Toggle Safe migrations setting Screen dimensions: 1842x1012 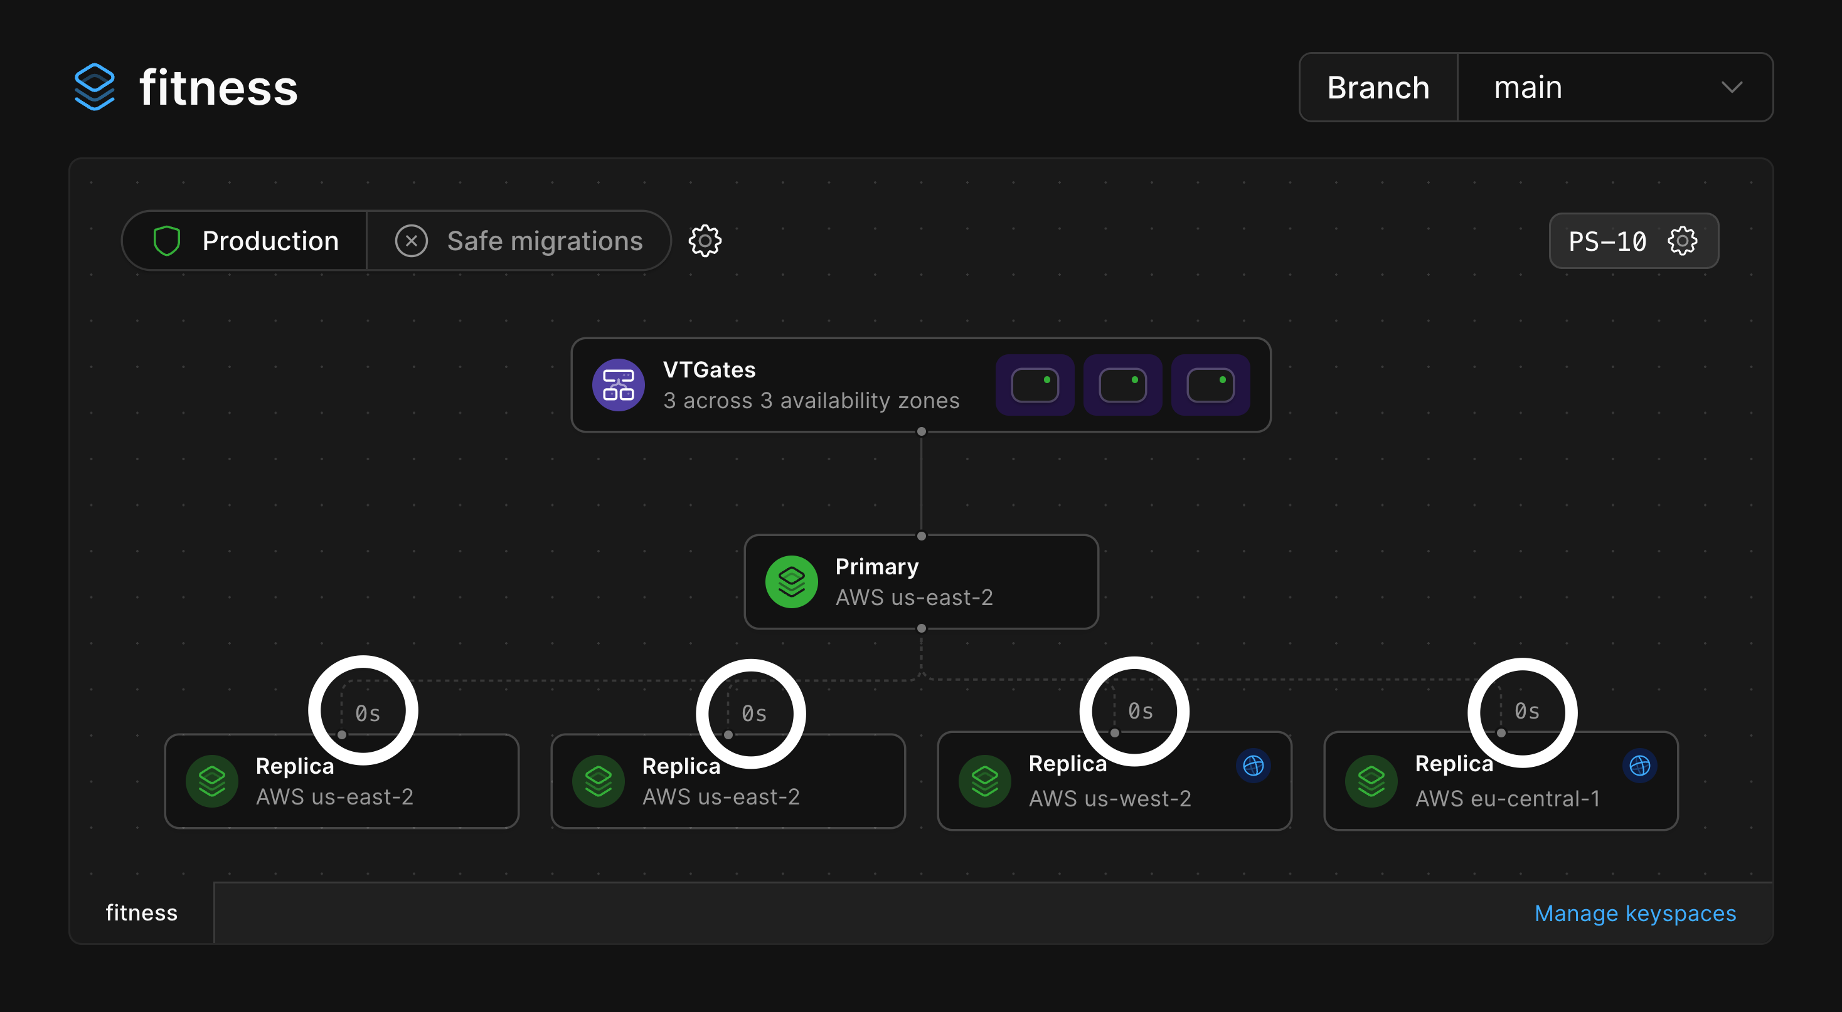(543, 241)
